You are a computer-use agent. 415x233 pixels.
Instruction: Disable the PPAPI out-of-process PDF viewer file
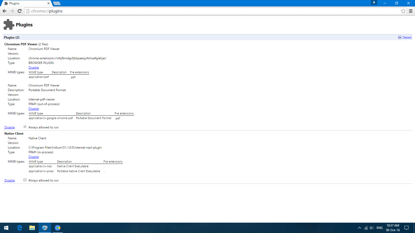coord(34,109)
